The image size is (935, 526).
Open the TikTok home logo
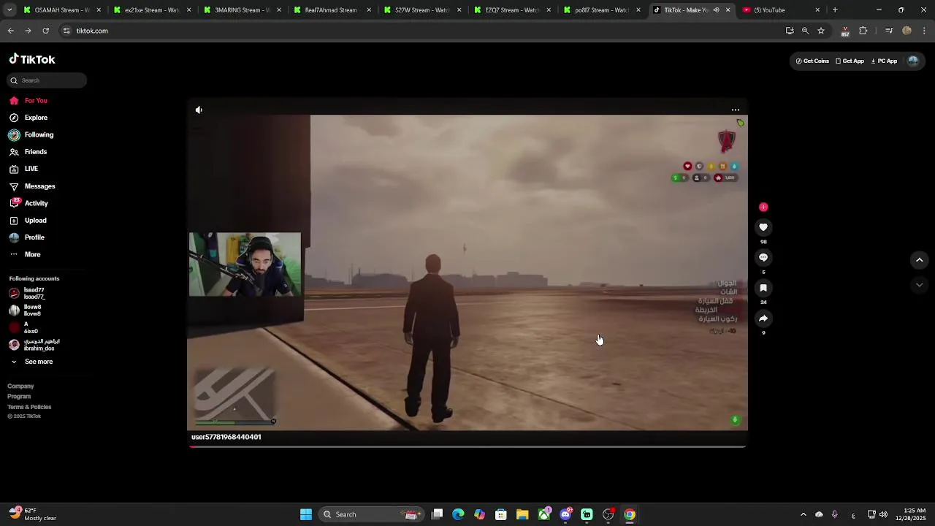[x=32, y=59]
